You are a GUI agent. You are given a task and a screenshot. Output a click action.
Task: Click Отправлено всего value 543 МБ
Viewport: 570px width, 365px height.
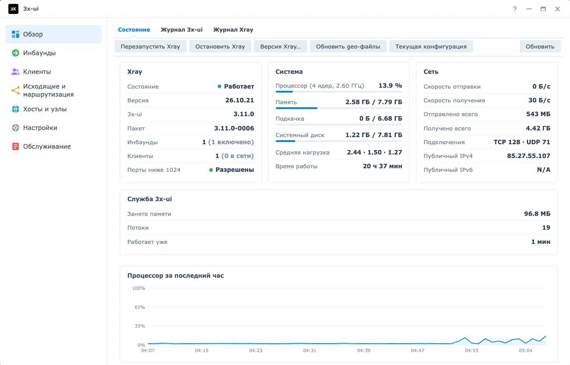point(538,114)
